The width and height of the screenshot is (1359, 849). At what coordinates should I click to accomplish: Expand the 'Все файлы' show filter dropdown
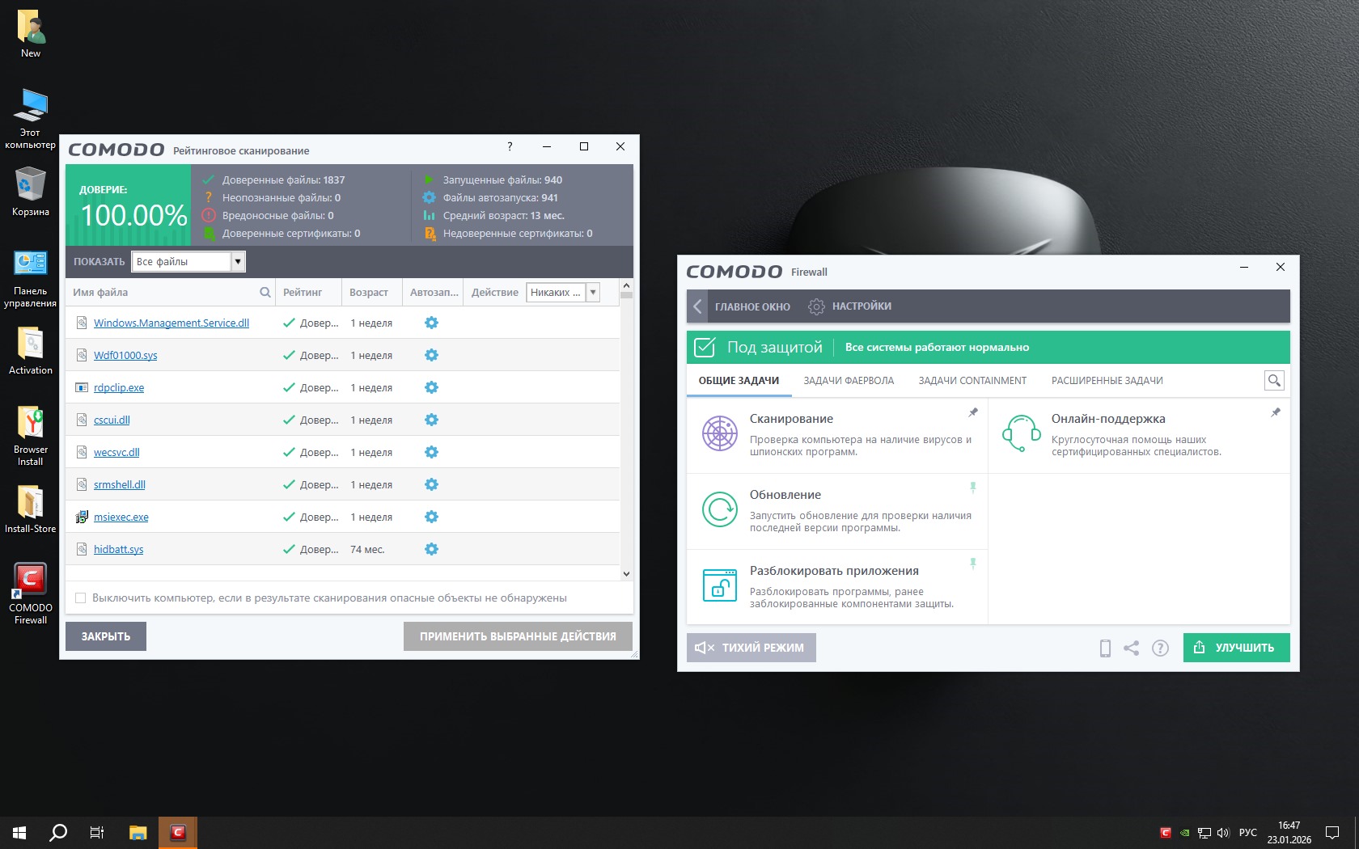coord(238,261)
